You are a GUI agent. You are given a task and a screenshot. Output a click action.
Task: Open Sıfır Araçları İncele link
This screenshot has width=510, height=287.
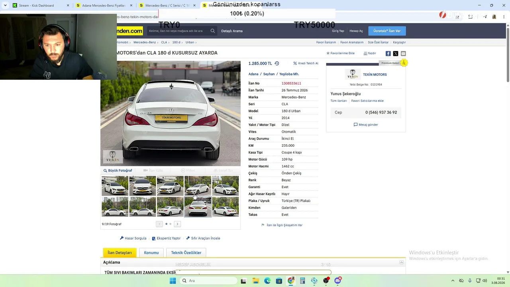point(203,238)
